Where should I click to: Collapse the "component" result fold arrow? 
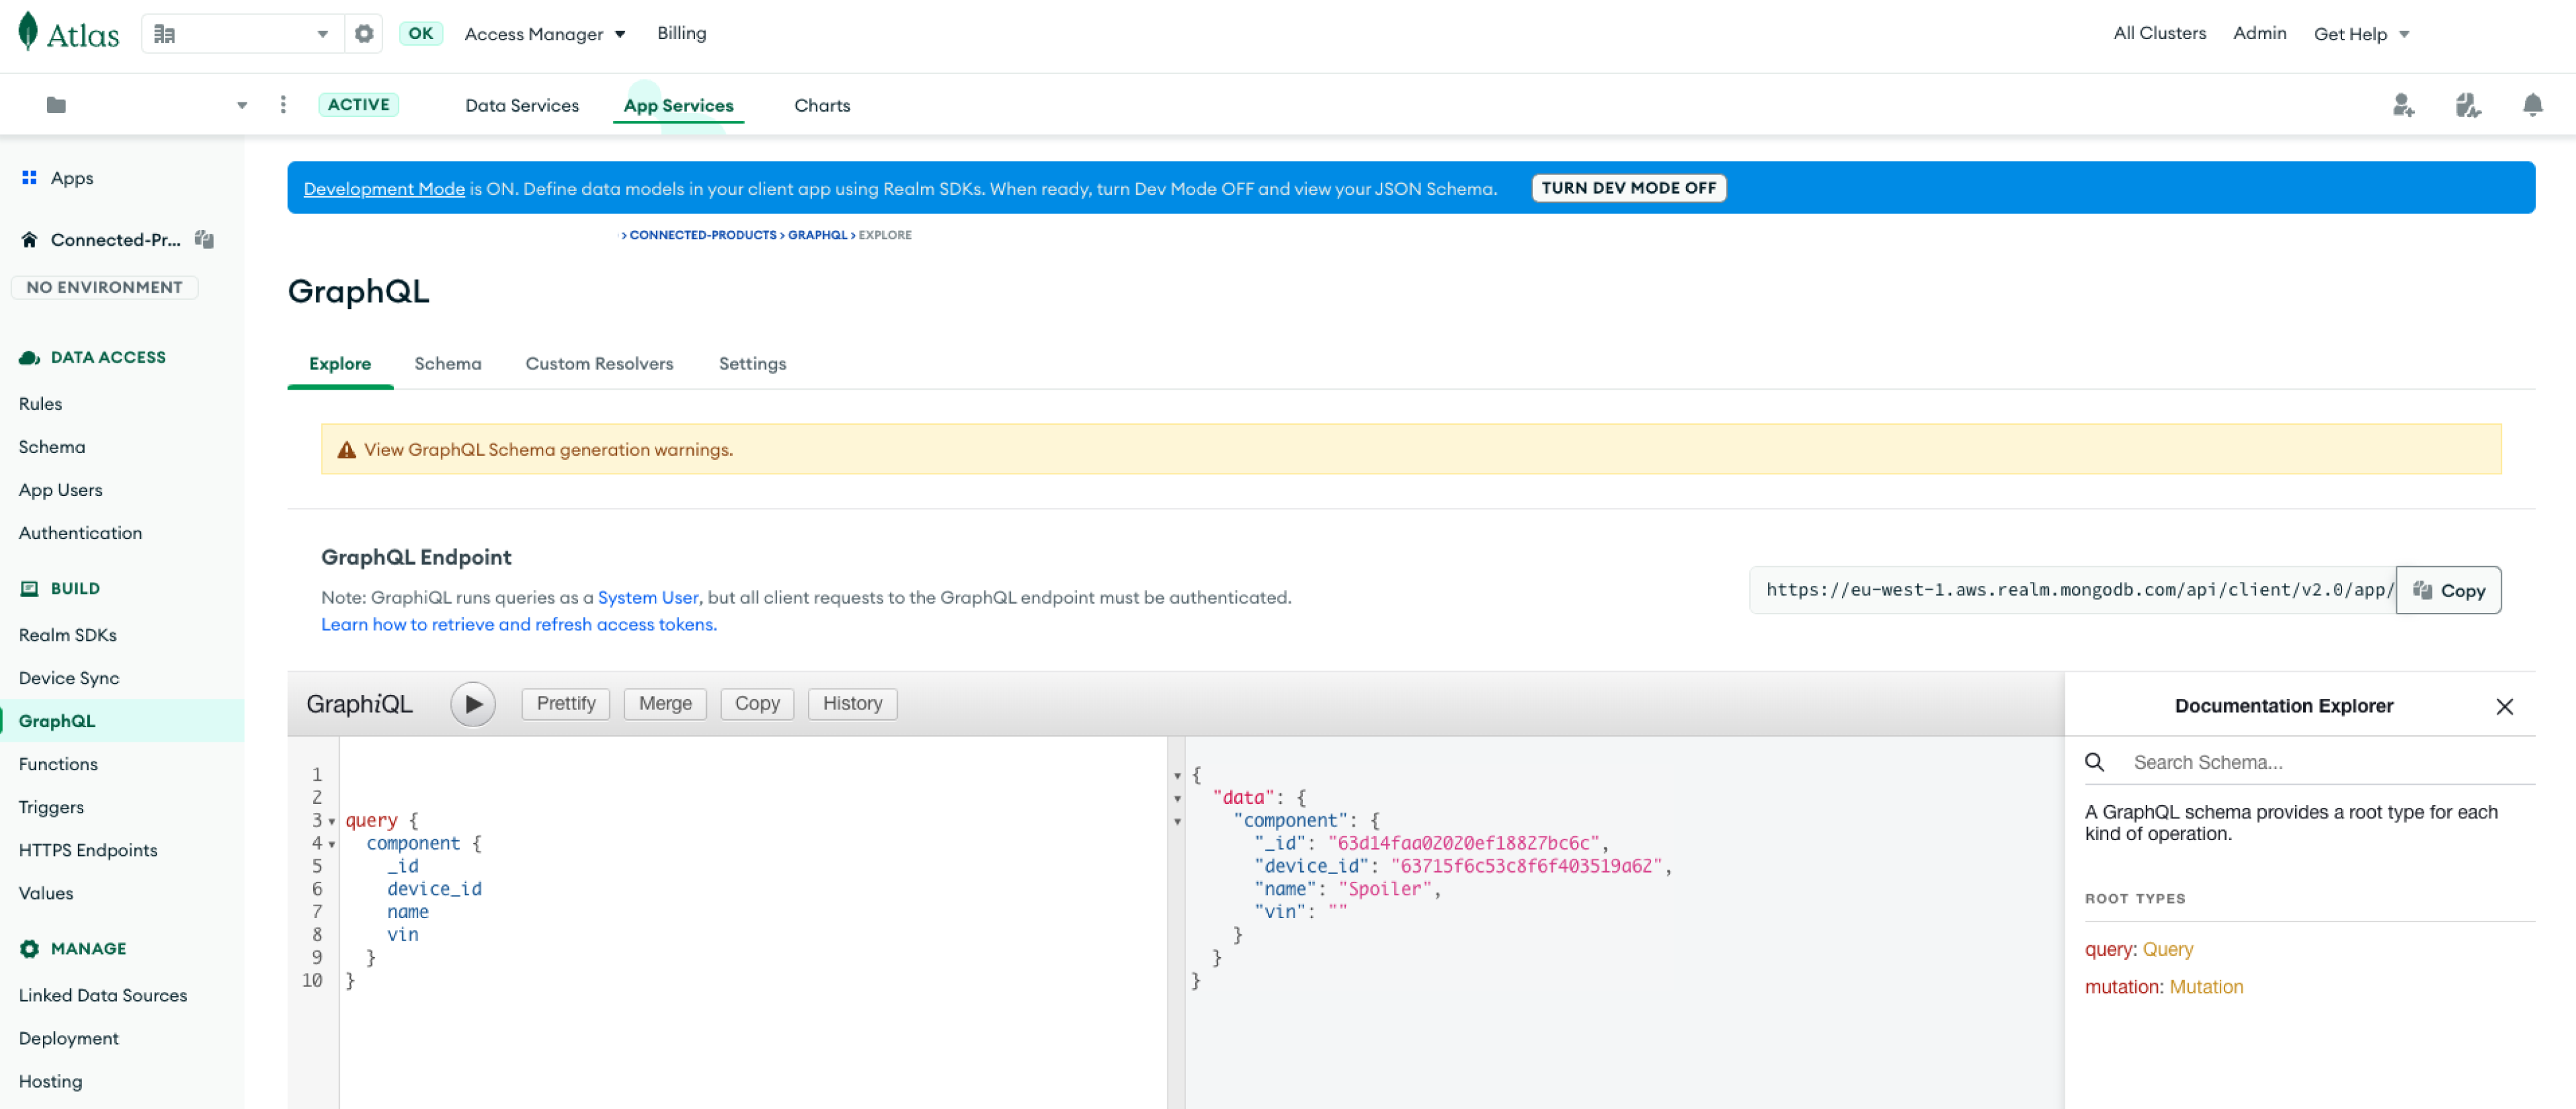(x=1177, y=822)
